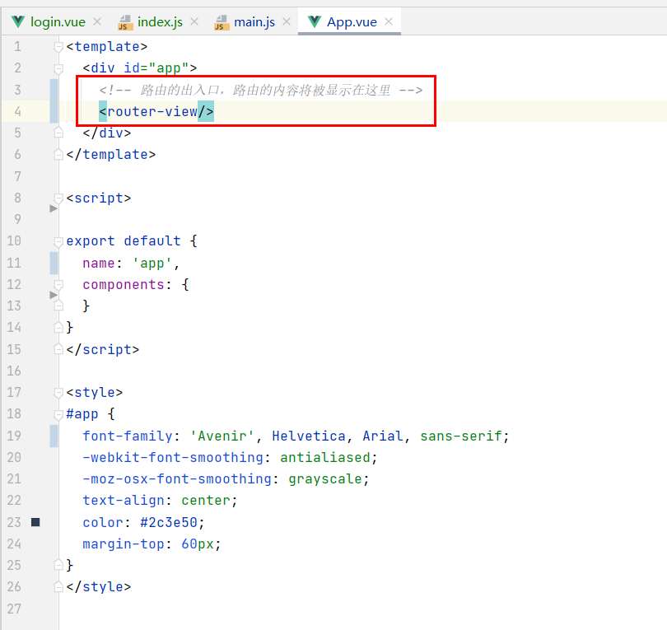Screen dimensions: 667x630
Task: Collapse the <template> block at line 1
Action: 58,47
